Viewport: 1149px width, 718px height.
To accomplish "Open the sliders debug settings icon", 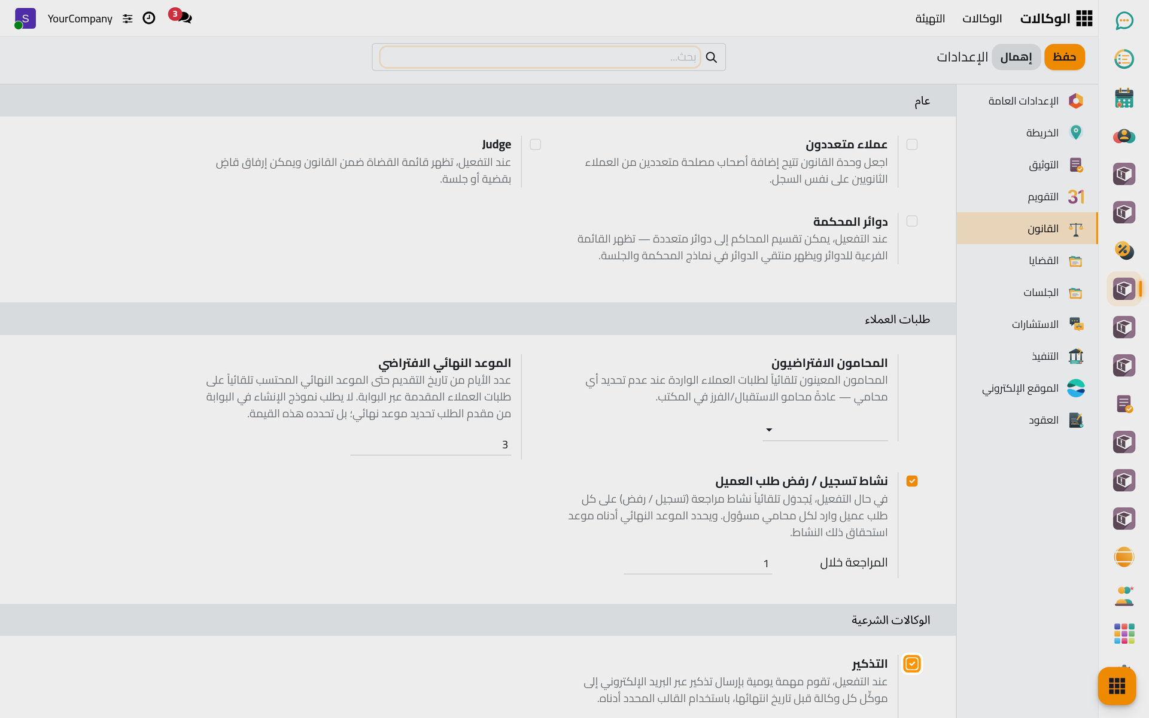I will click(127, 19).
